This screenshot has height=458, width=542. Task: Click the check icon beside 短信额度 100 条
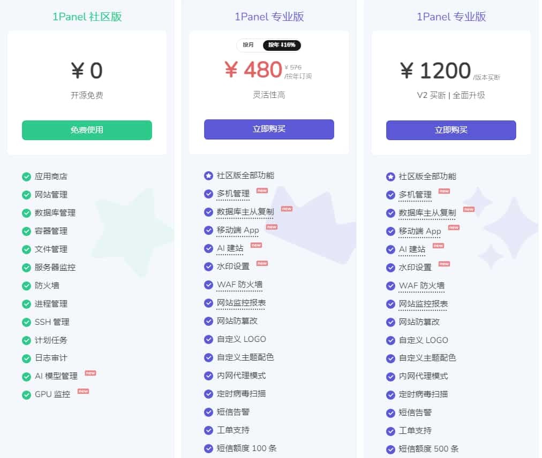(208, 448)
